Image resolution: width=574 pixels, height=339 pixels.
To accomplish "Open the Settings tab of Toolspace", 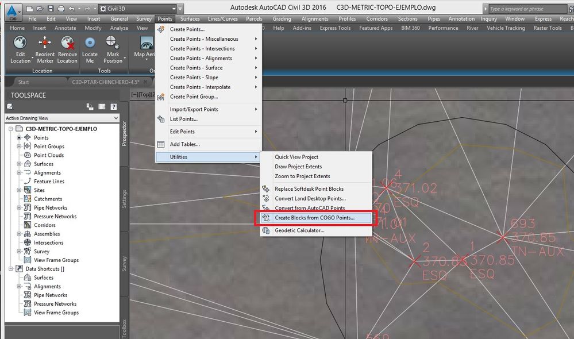I will tap(124, 199).
